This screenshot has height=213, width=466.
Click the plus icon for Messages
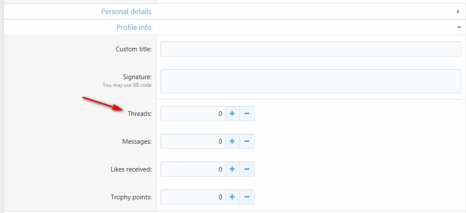232,142
